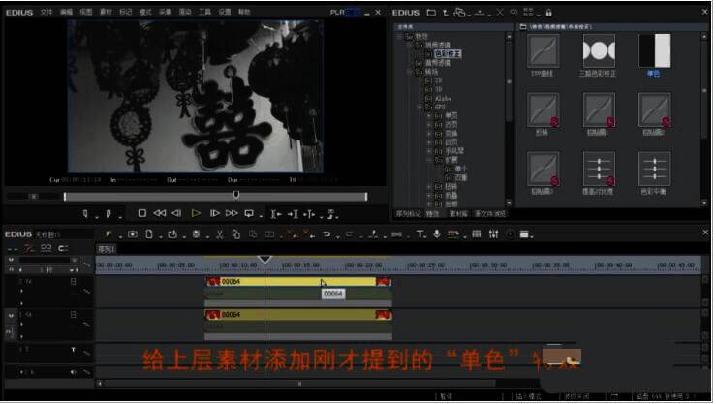The width and height of the screenshot is (716, 404).
Task: Open the 设置 menu
Action: pos(224,12)
